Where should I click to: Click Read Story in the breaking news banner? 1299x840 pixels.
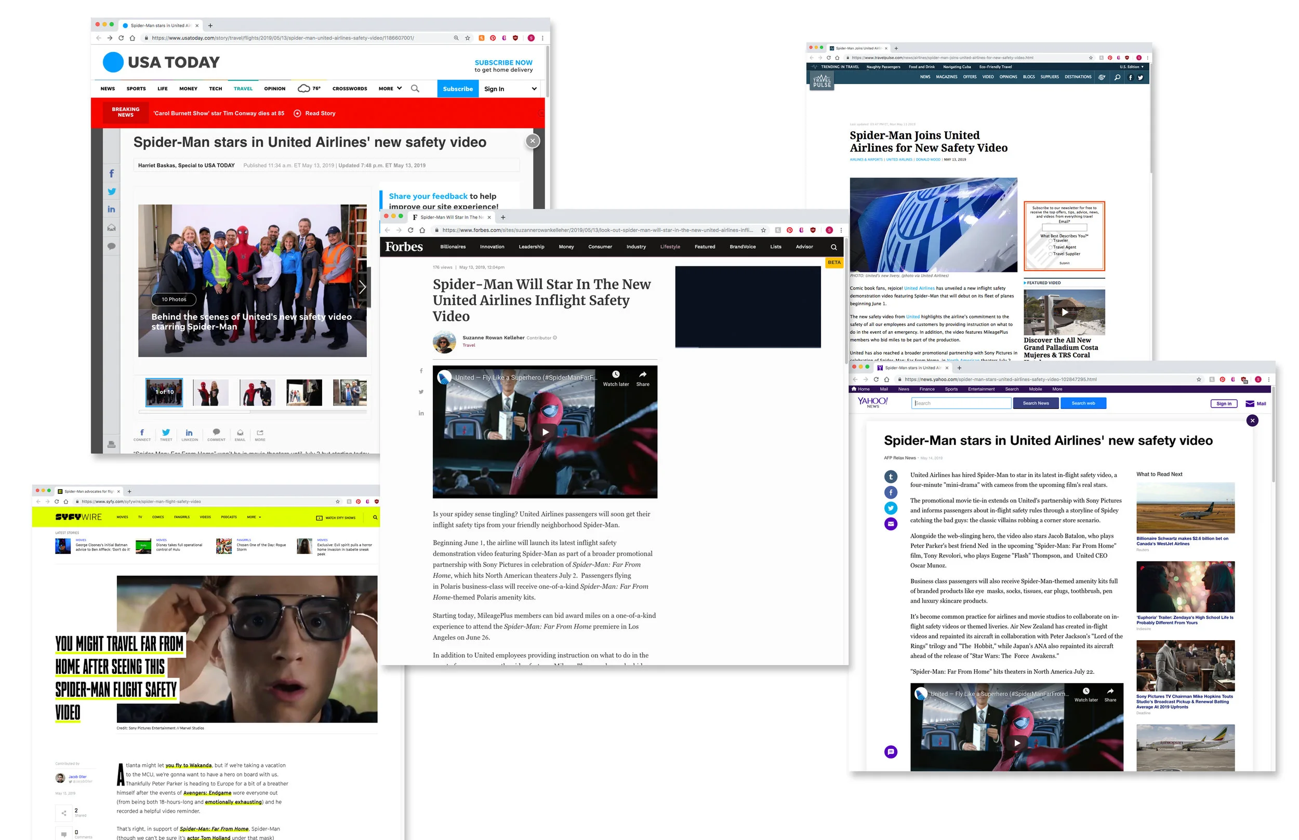pos(314,114)
